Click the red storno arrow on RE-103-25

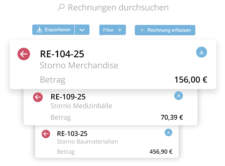pyautogui.click(x=46, y=134)
